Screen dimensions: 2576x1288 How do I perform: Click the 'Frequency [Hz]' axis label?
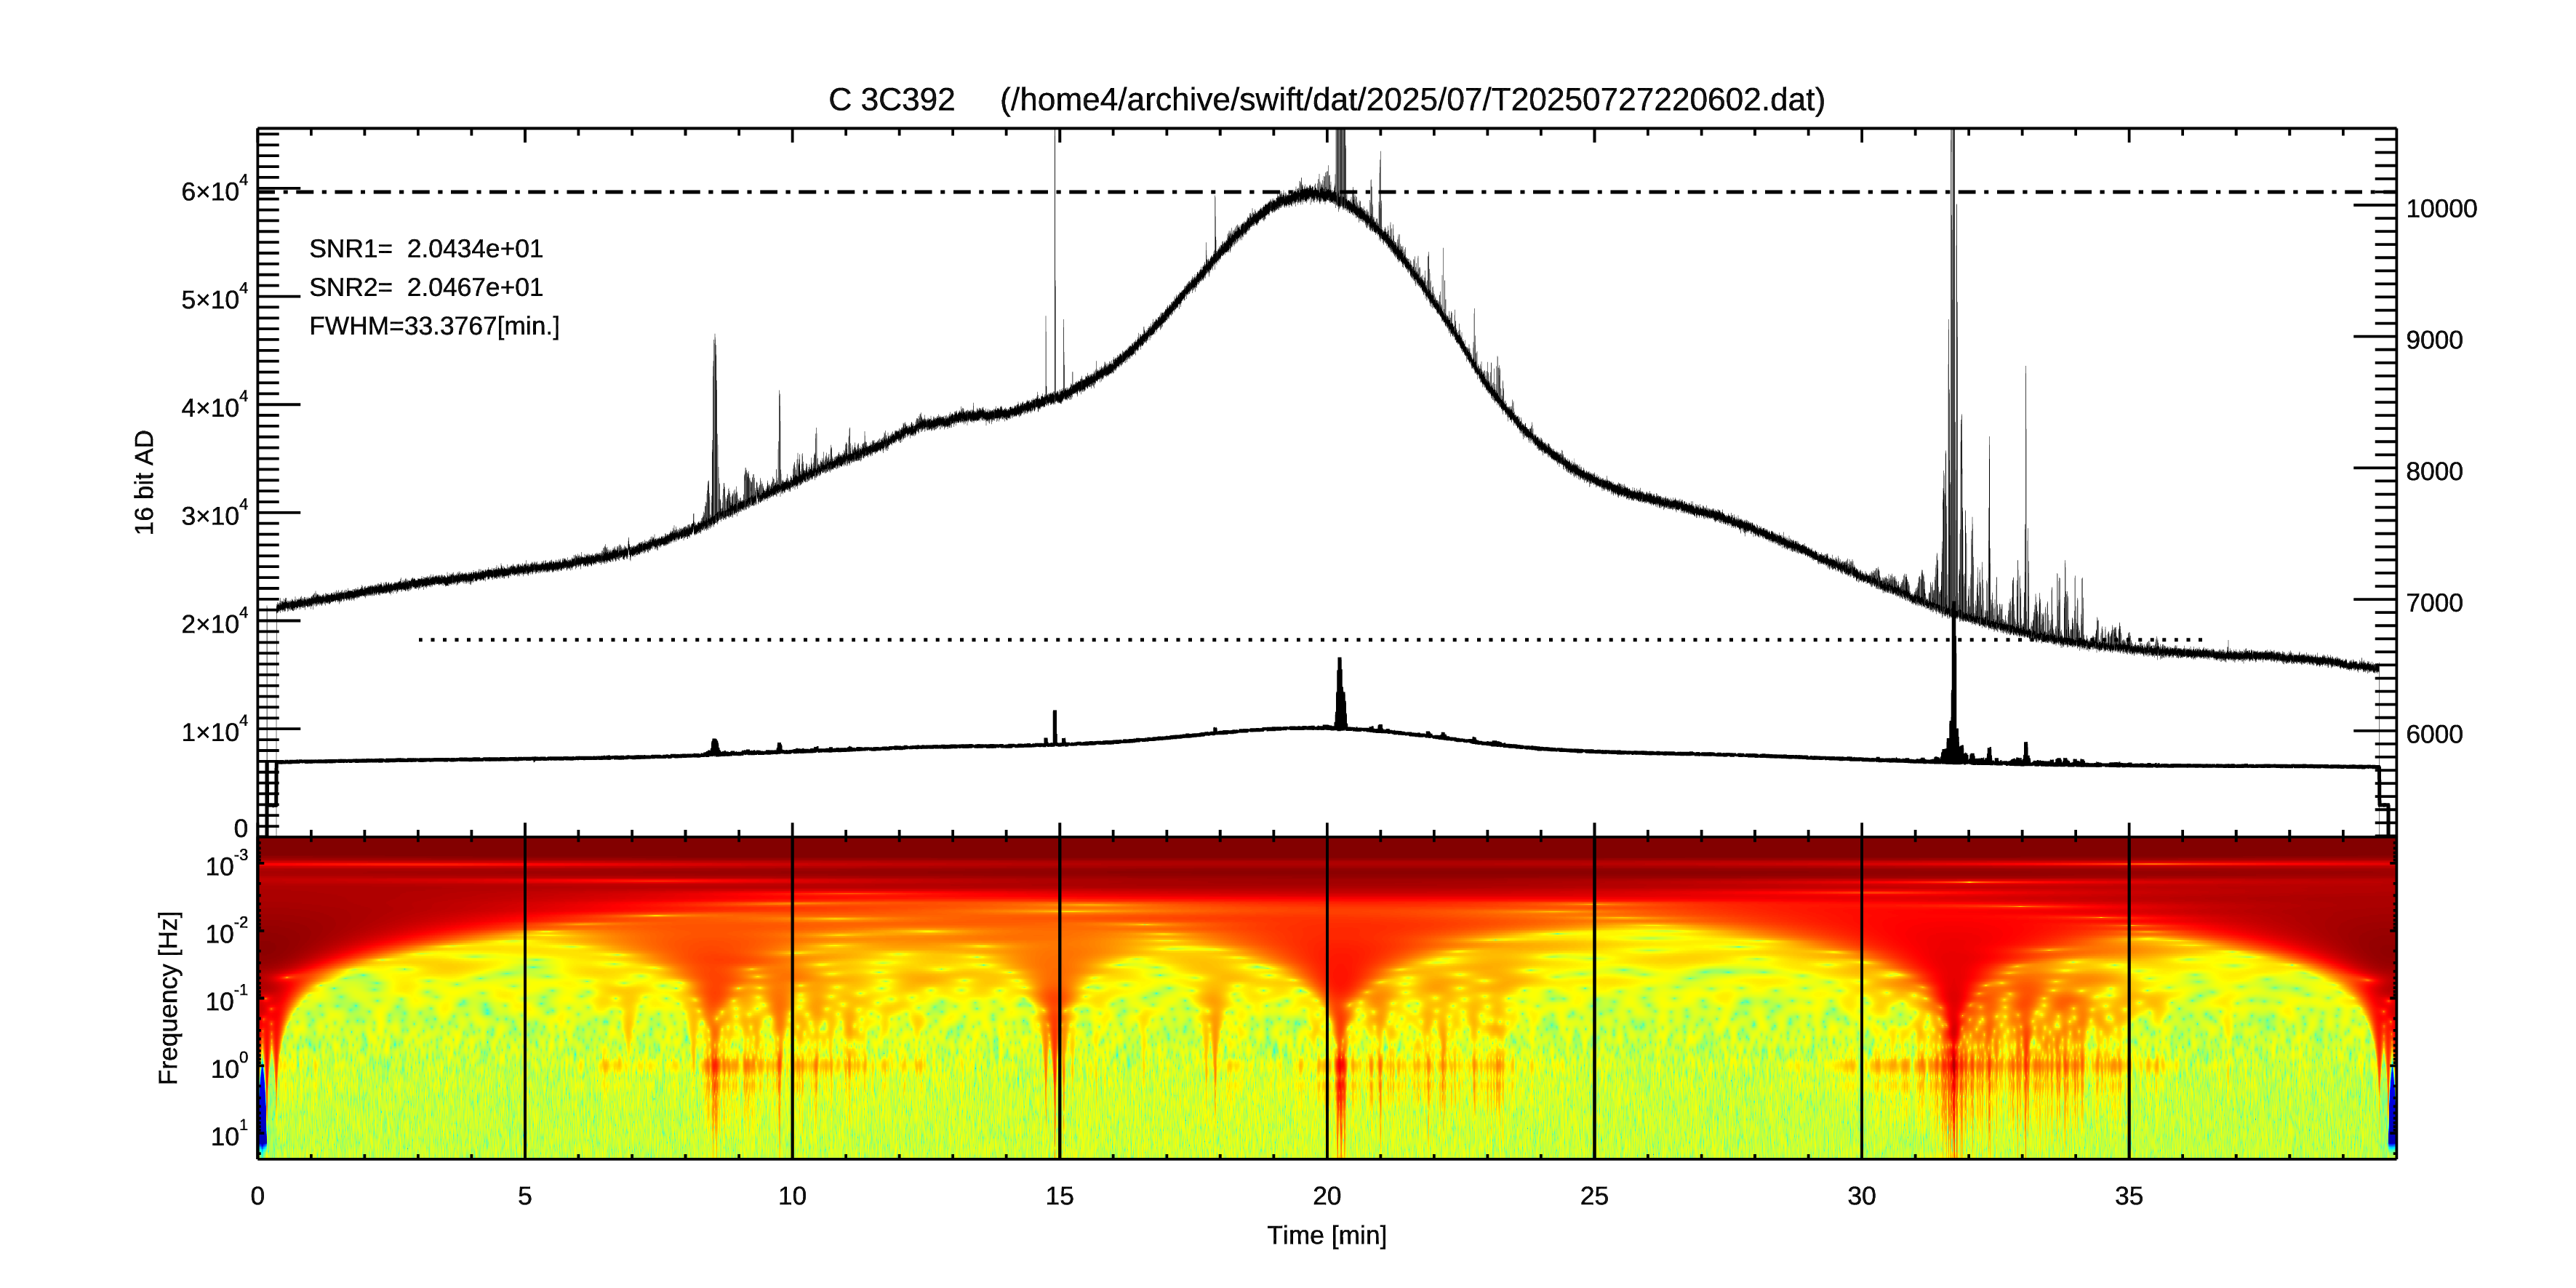point(169,998)
